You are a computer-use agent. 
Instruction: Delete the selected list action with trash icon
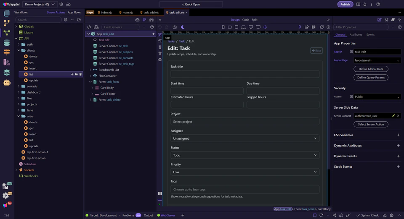coord(80,74)
